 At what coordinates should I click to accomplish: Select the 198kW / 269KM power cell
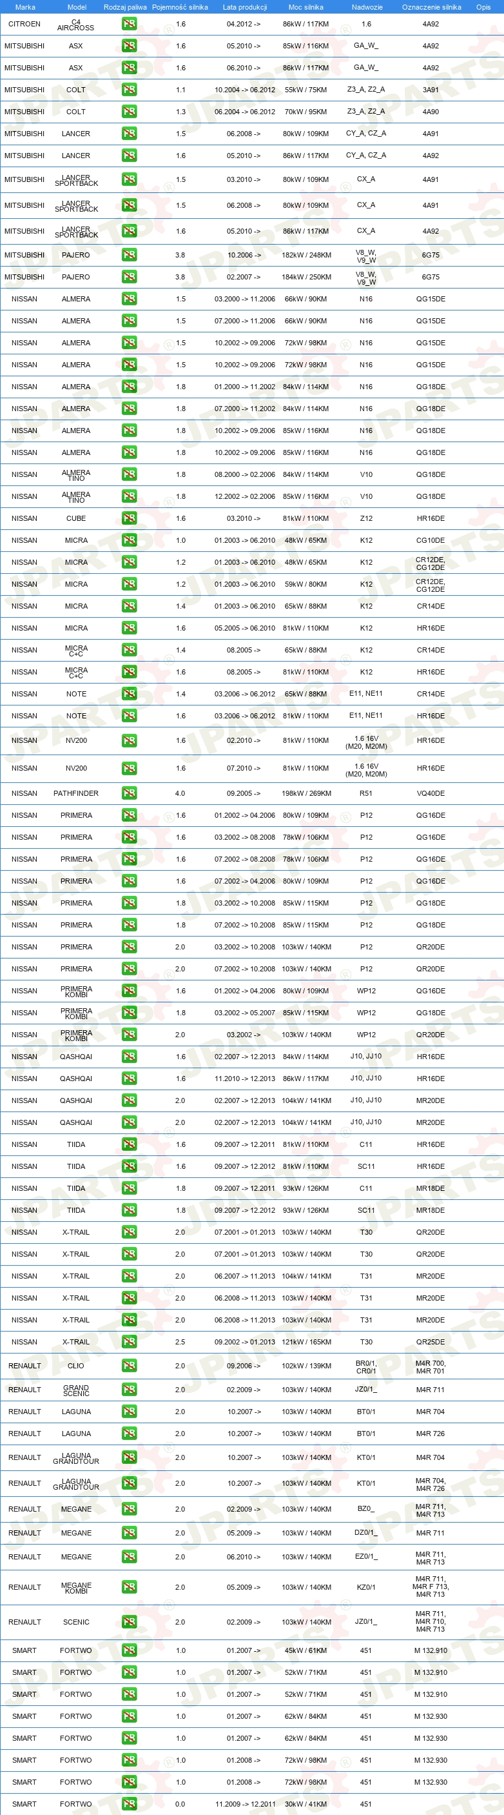[306, 793]
